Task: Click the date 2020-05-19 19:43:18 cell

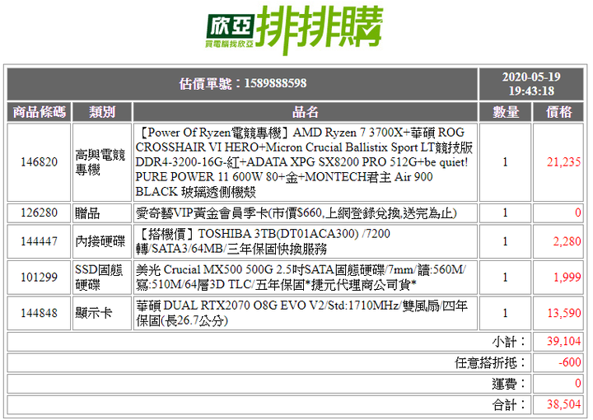Action: coord(531,84)
